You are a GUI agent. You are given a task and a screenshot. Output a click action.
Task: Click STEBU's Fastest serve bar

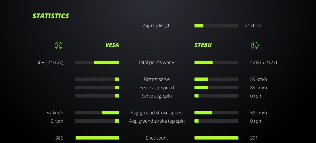click(x=216, y=79)
